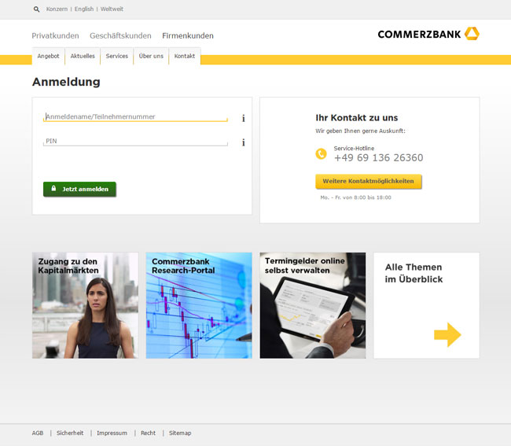Open the Services tab
Viewport: 511px width, 446px height.
pos(116,56)
